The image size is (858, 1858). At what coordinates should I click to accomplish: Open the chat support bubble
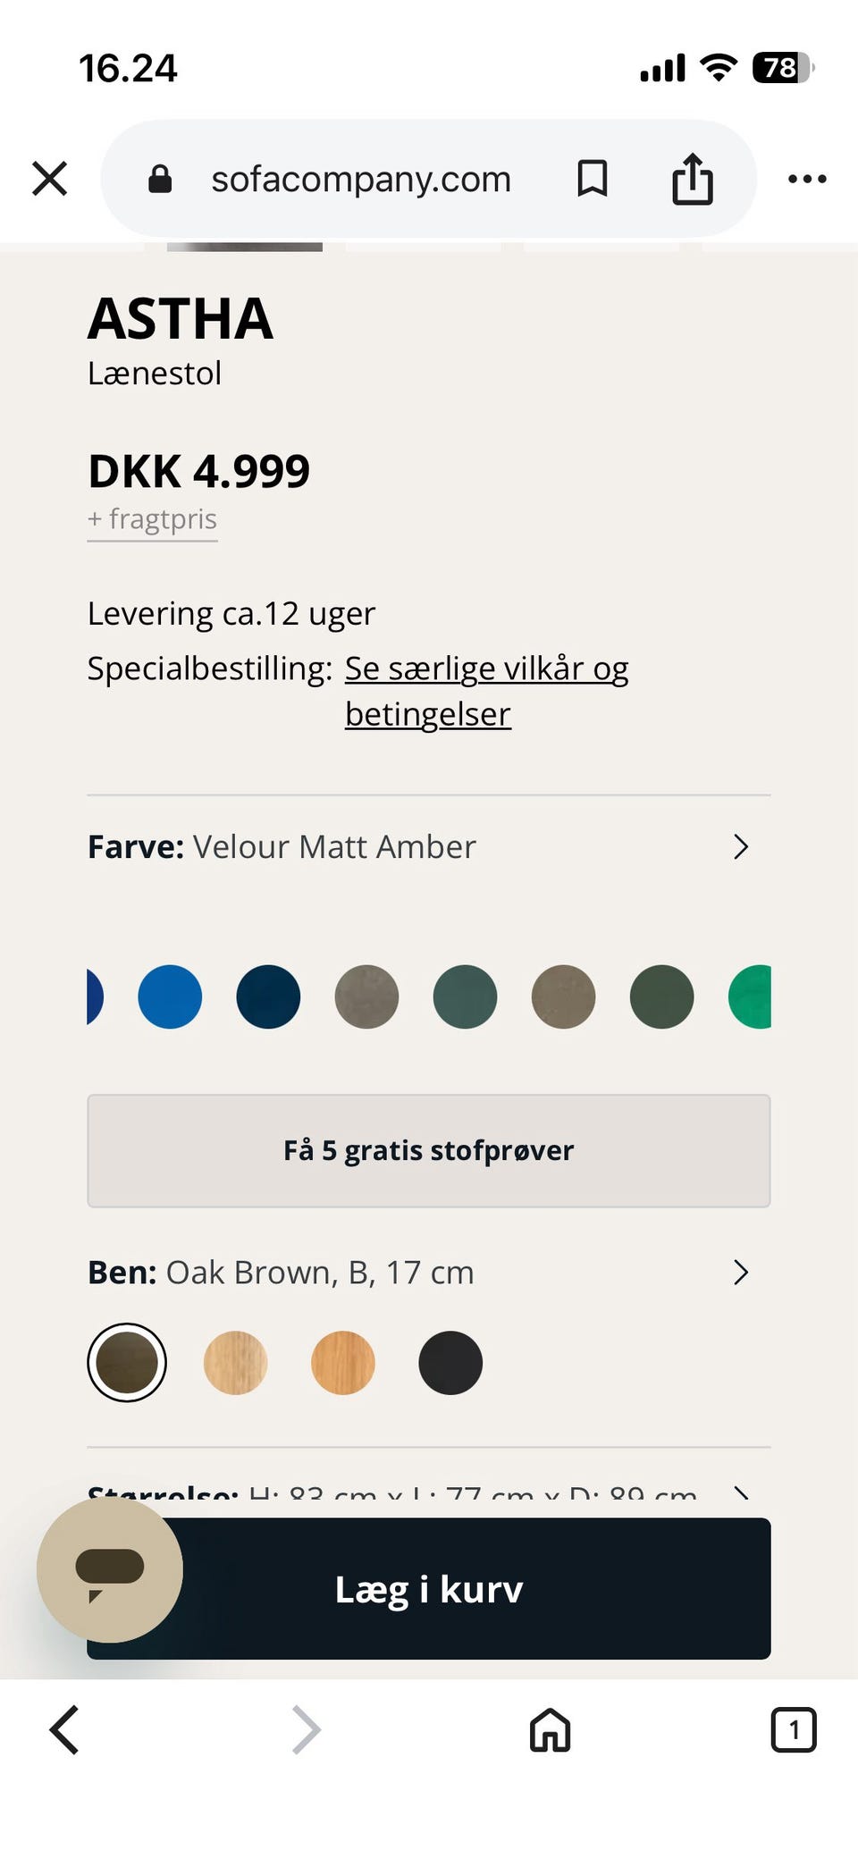[x=109, y=1570]
